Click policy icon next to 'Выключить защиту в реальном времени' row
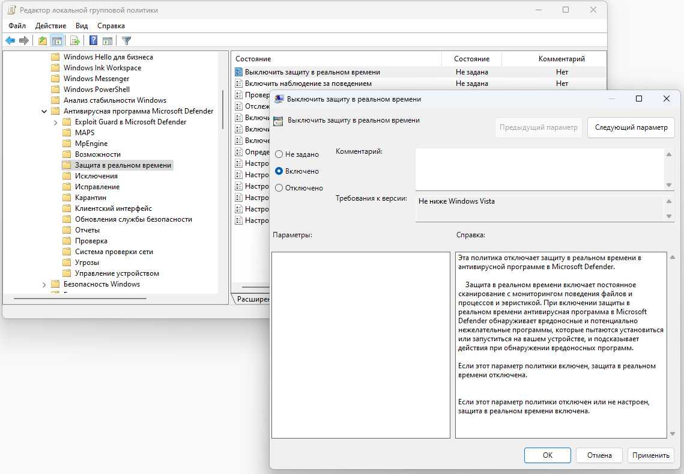 238,72
